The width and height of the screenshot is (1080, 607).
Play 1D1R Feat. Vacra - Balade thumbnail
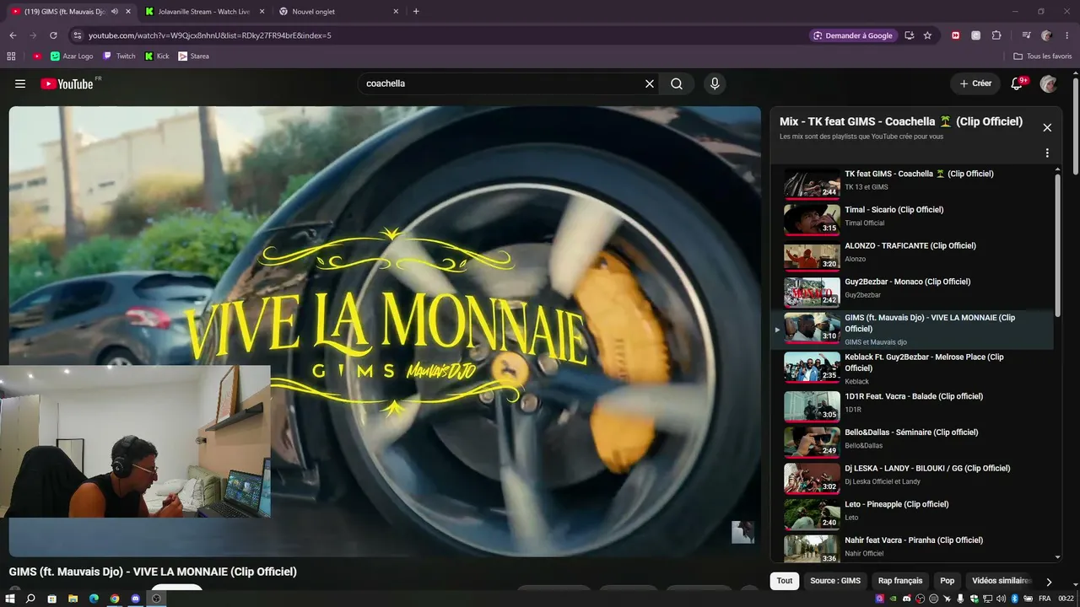click(x=812, y=406)
